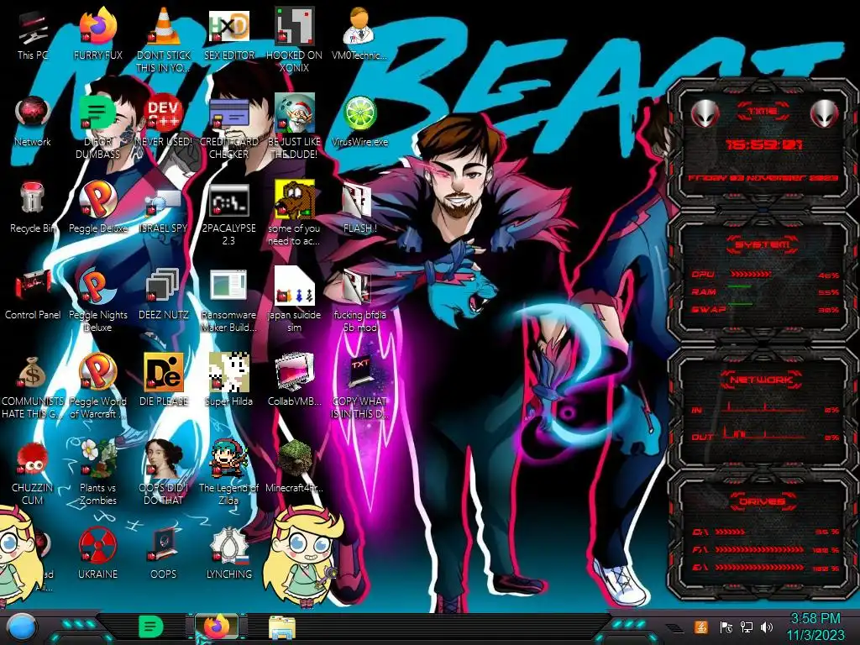Open the Action Center flag tray icon

(726, 627)
